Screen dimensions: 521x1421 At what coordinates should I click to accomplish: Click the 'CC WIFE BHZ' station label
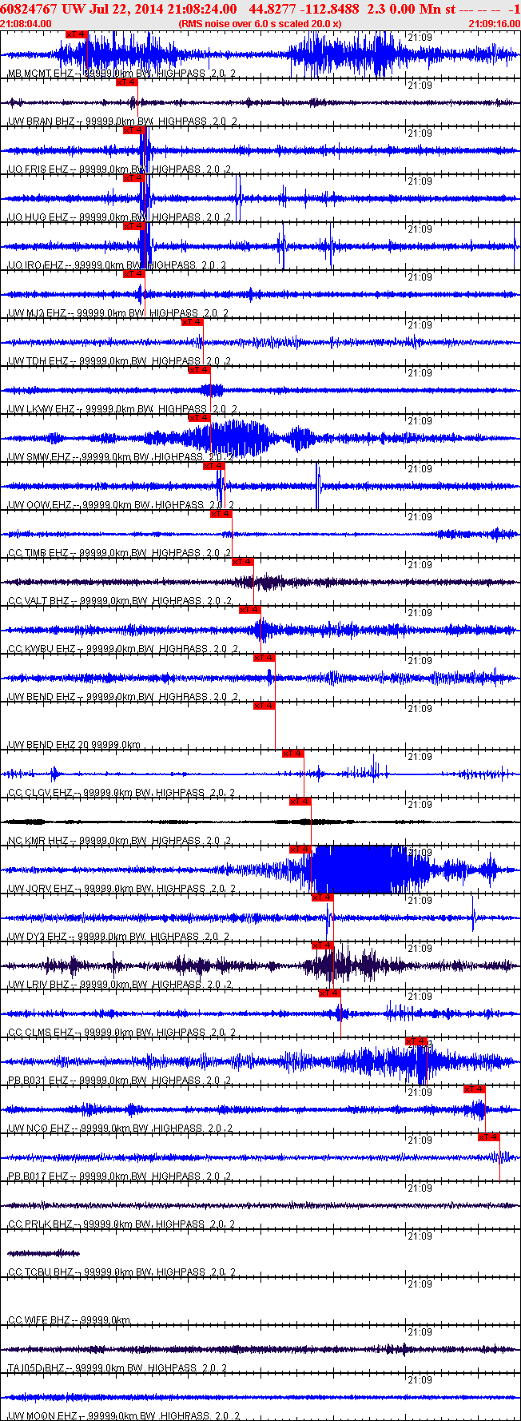38,1320
